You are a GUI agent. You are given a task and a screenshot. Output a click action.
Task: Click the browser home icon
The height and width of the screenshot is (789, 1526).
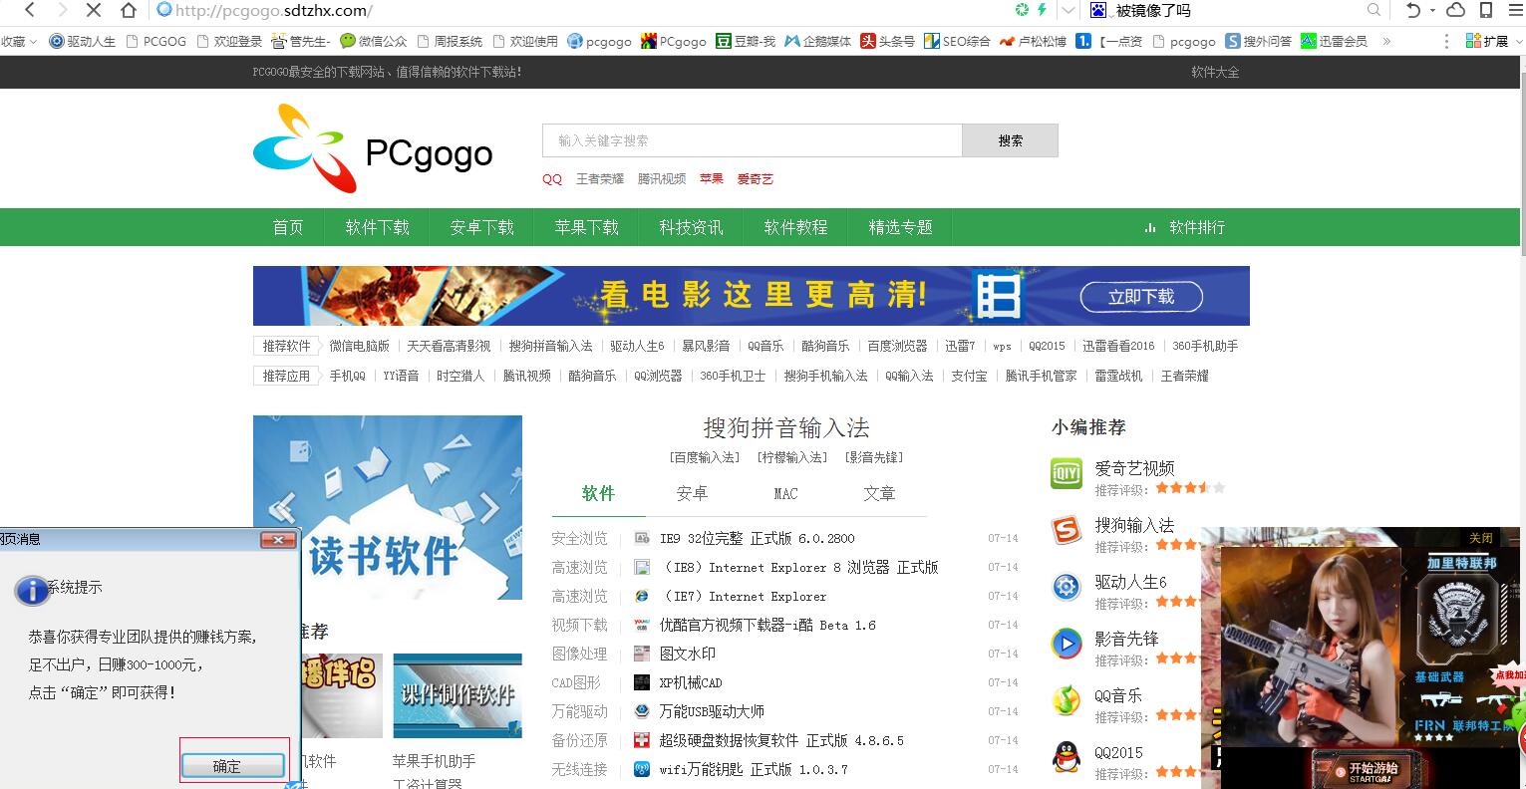(x=128, y=11)
